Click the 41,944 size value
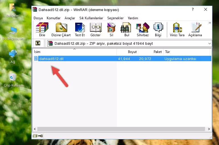This screenshot has width=219, height=145. 124,59
